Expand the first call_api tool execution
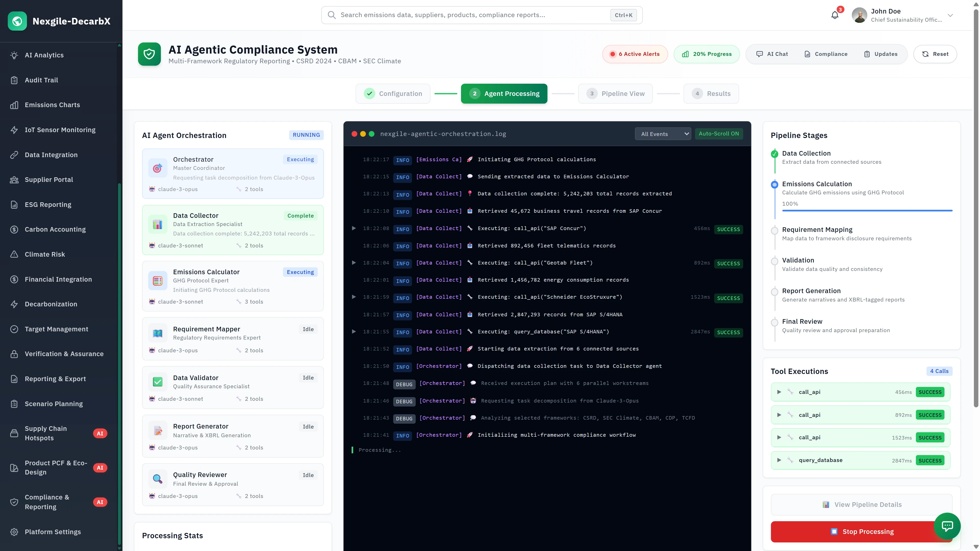The height and width of the screenshot is (551, 980). [x=779, y=392]
